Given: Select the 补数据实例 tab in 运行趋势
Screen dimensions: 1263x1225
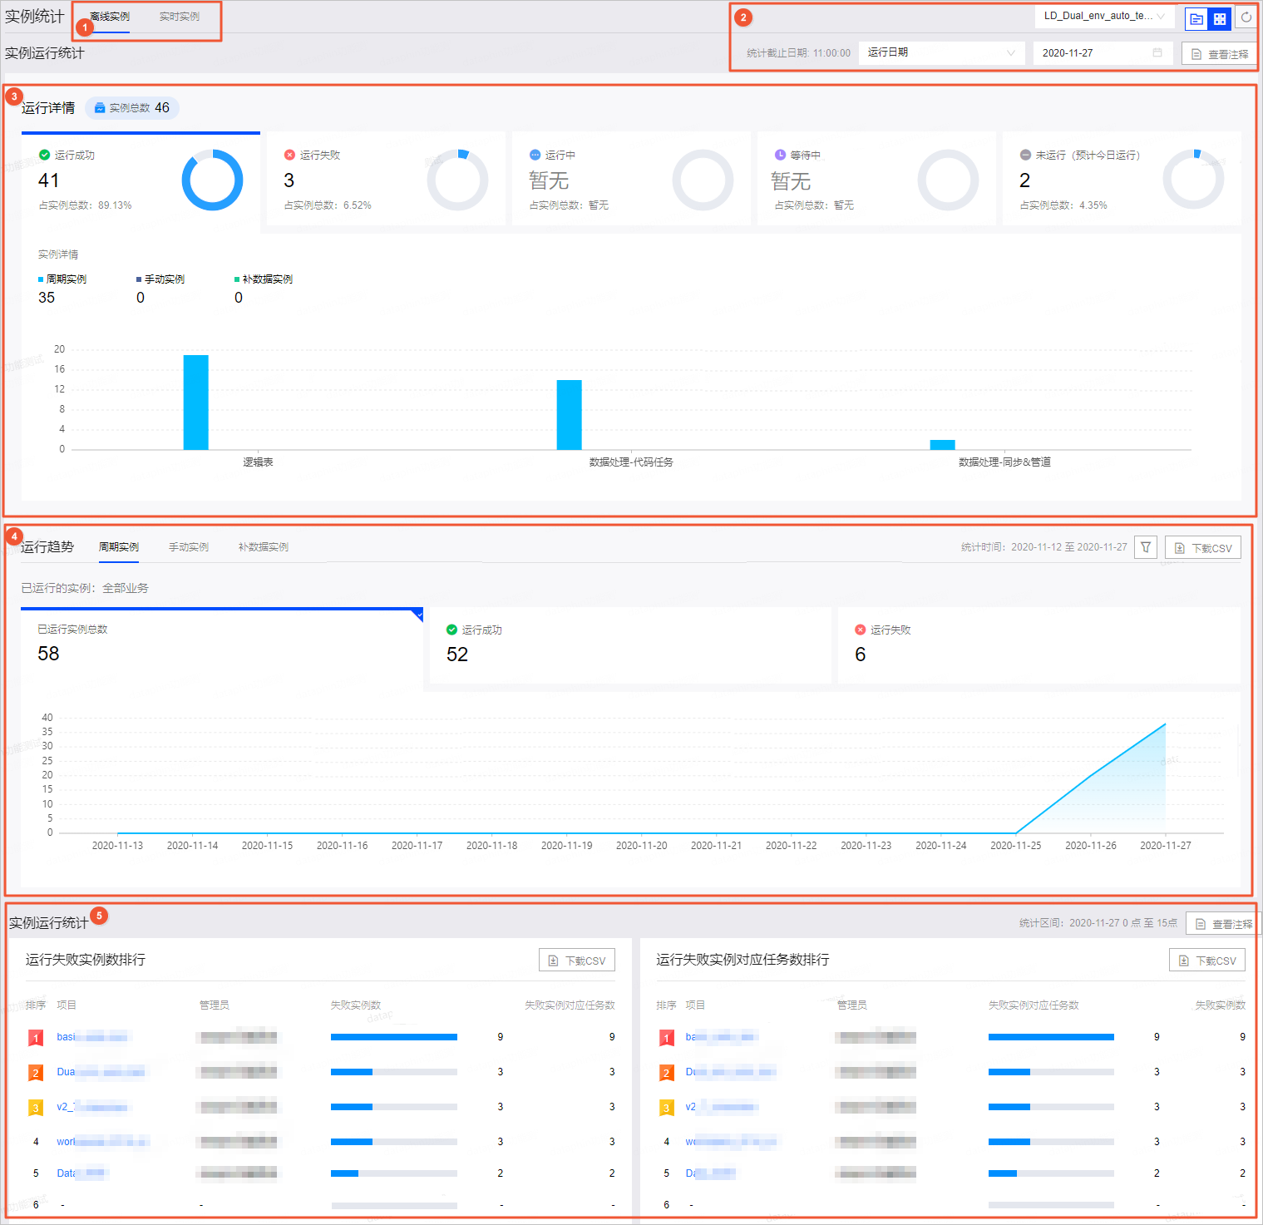Looking at the screenshot, I should pos(264,547).
